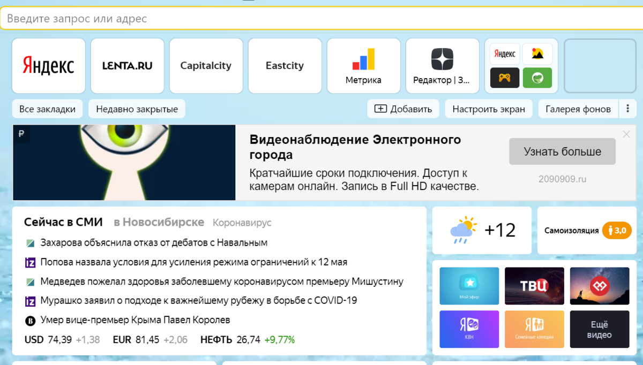Open Настроить экран settings
Screen dimensions: 643x365
pyautogui.click(x=488, y=109)
